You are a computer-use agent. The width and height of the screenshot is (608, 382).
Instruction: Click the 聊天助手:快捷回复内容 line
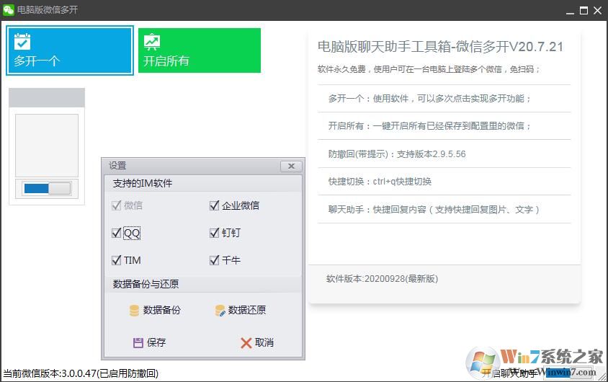pos(434,210)
